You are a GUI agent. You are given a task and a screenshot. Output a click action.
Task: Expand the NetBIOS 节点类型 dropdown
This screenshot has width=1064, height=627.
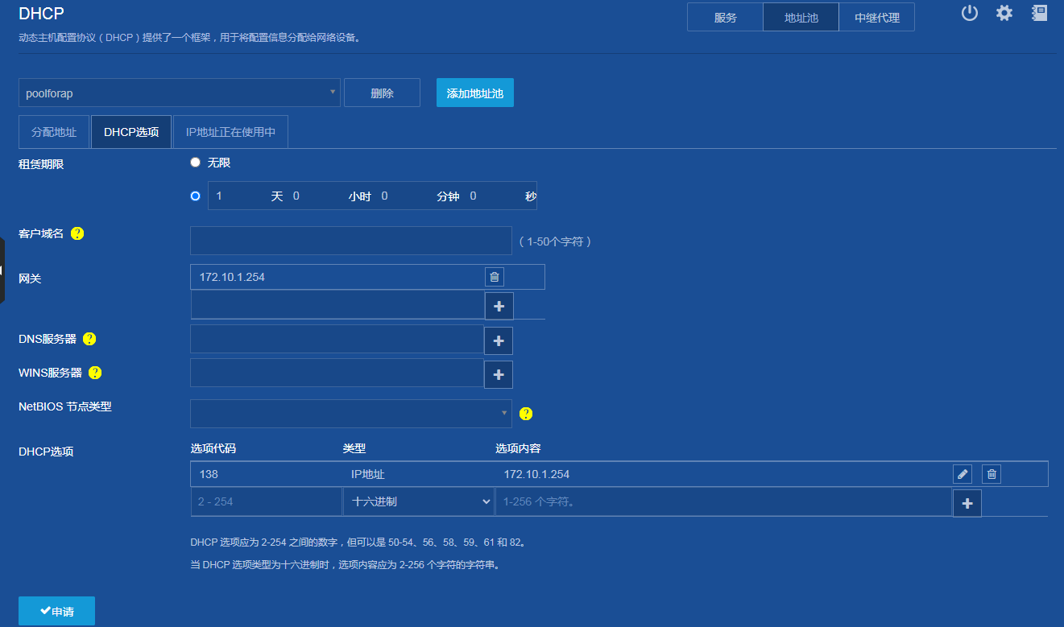coord(351,414)
